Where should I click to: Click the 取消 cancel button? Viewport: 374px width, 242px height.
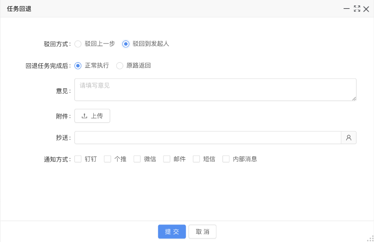[x=202, y=231]
